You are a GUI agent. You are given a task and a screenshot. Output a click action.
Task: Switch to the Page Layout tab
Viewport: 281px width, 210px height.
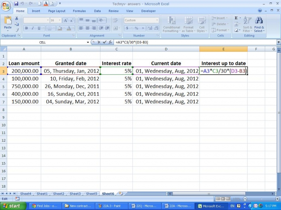tap(57, 11)
